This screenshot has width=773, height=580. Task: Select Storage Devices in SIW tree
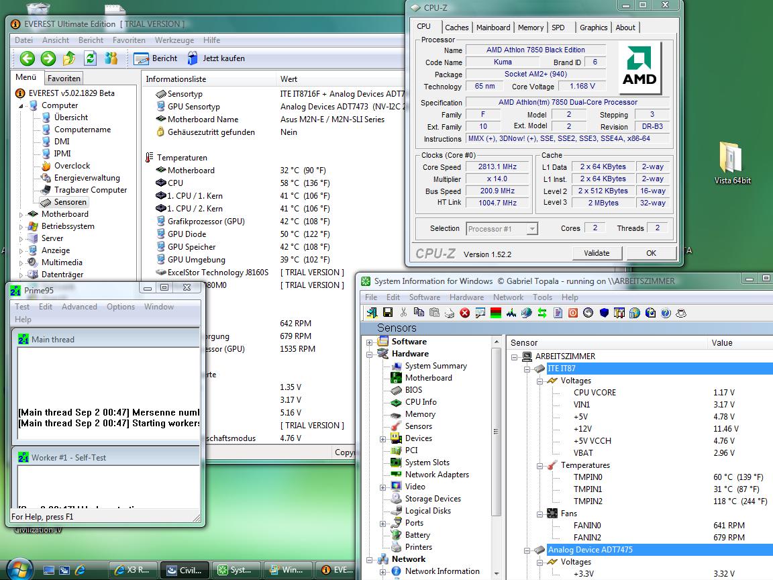[x=433, y=499]
